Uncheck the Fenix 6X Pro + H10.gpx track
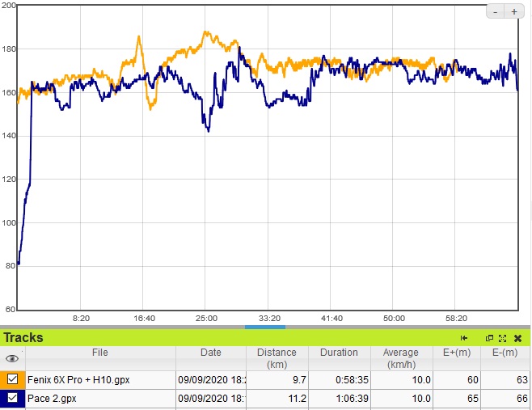Screen dimensions: 532x410 (13, 379)
